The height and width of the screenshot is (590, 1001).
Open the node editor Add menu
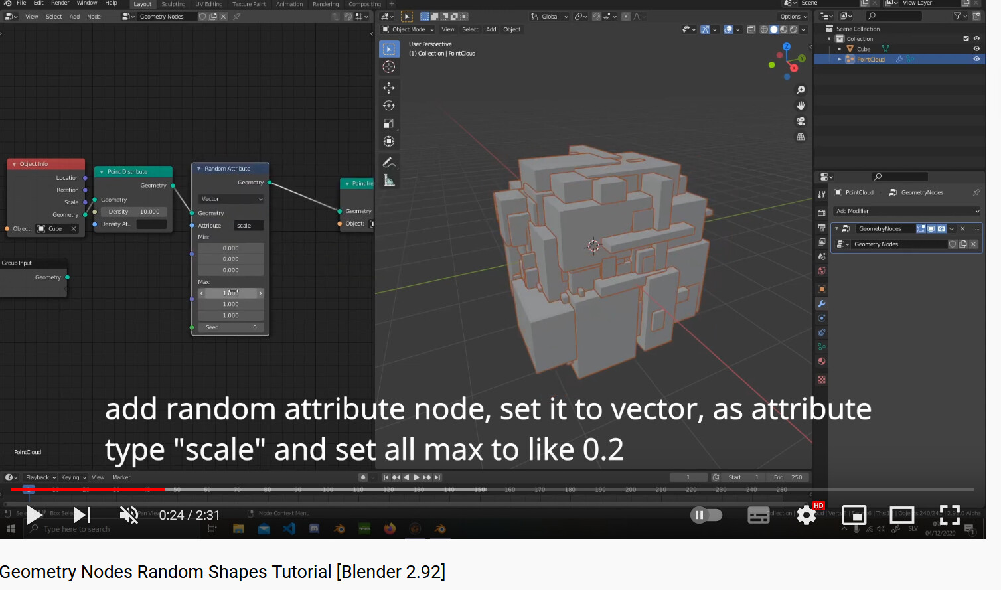[x=74, y=17]
